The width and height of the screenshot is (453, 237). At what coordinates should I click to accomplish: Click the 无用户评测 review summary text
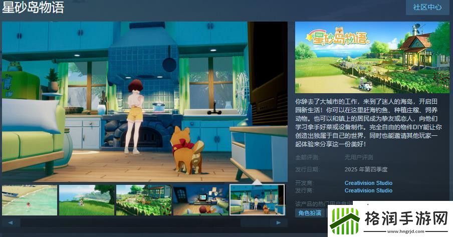click(x=358, y=157)
